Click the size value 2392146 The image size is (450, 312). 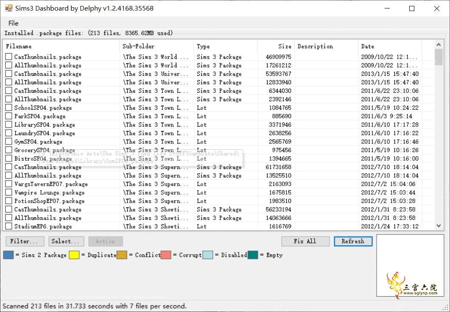point(280,99)
